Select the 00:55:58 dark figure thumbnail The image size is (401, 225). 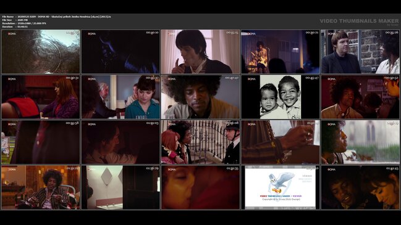point(41,142)
